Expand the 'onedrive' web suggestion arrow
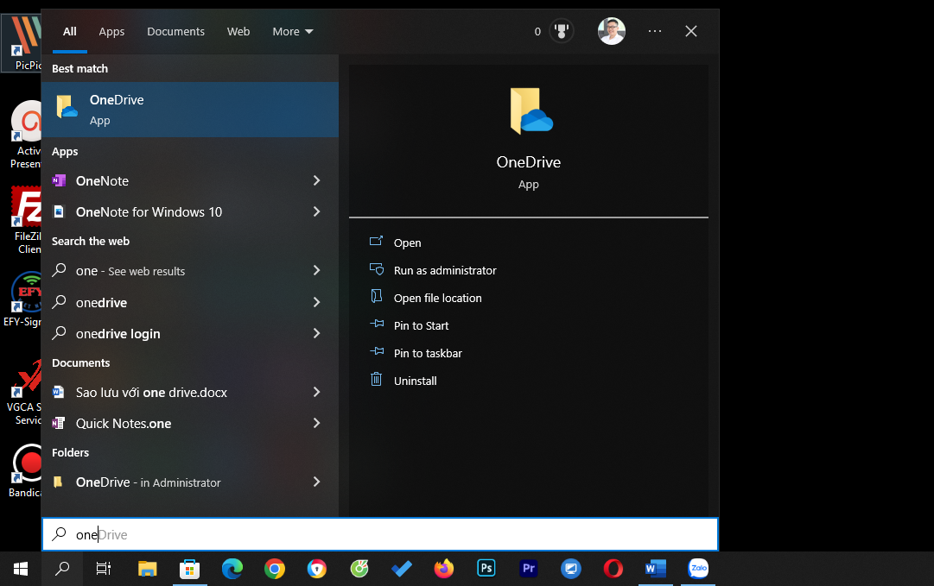934x586 pixels. pyautogui.click(x=317, y=302)
